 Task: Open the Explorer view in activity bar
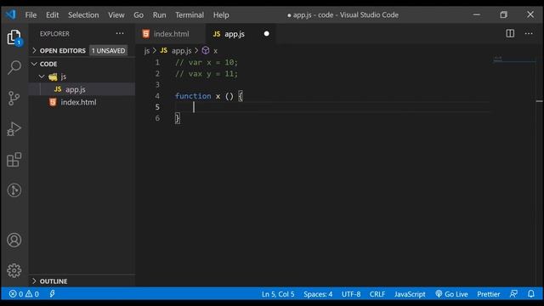click(14, 37)
